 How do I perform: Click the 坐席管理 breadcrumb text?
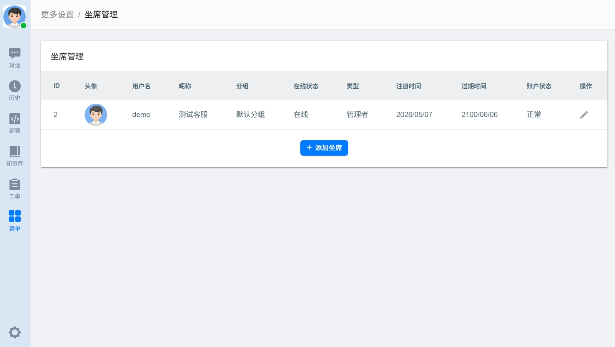pos(101,15)
